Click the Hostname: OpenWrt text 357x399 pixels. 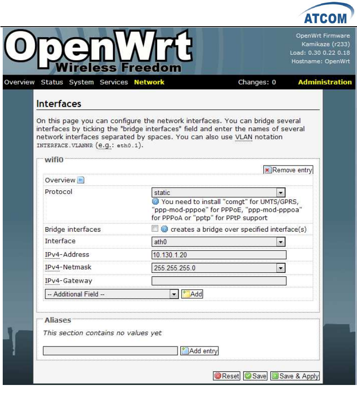tap(321, 62)
